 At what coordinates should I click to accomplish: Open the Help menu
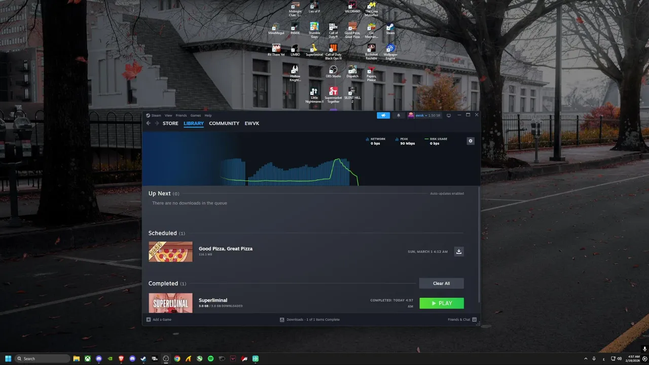(208, 116)
